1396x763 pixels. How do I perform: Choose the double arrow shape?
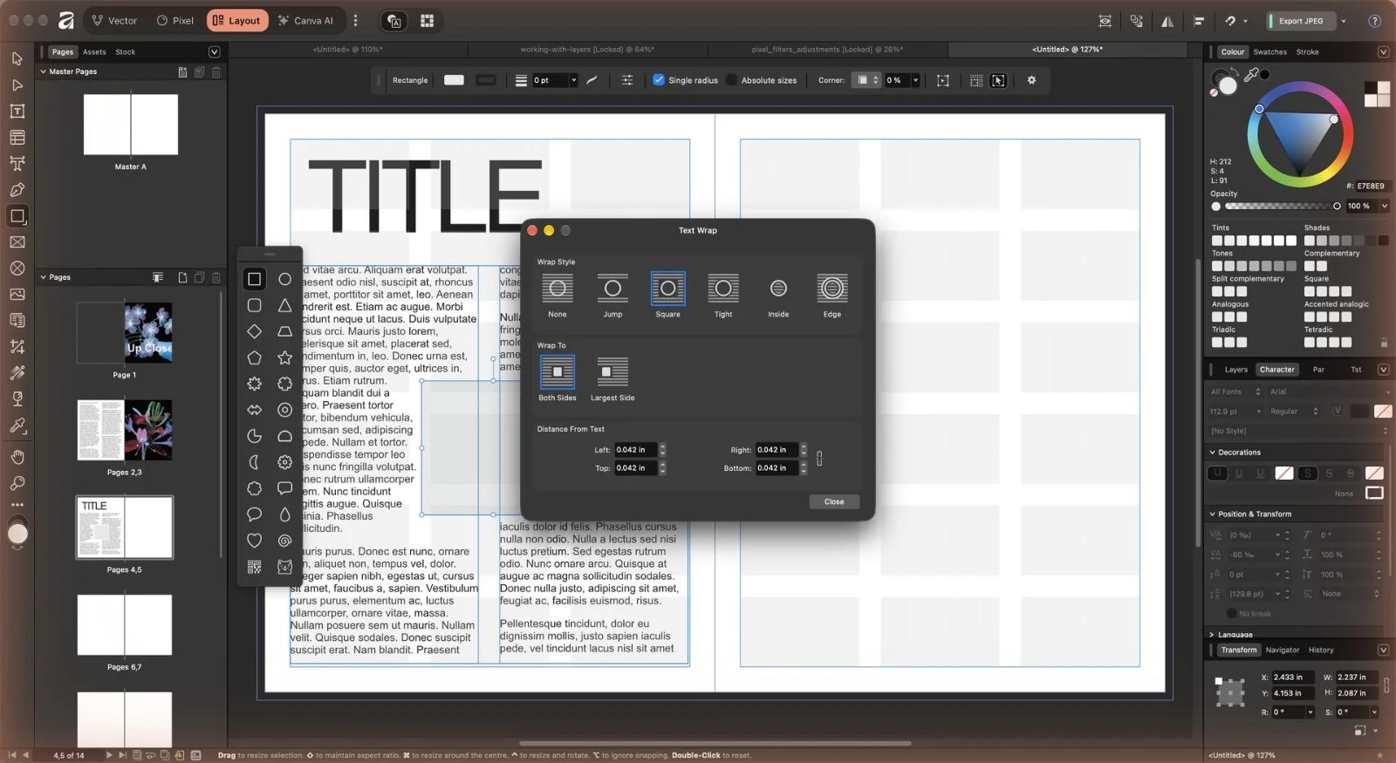254,410
